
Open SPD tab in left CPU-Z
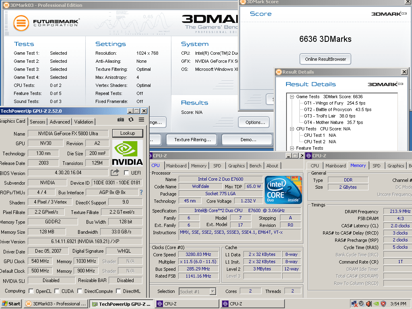[x=217, y=166]
